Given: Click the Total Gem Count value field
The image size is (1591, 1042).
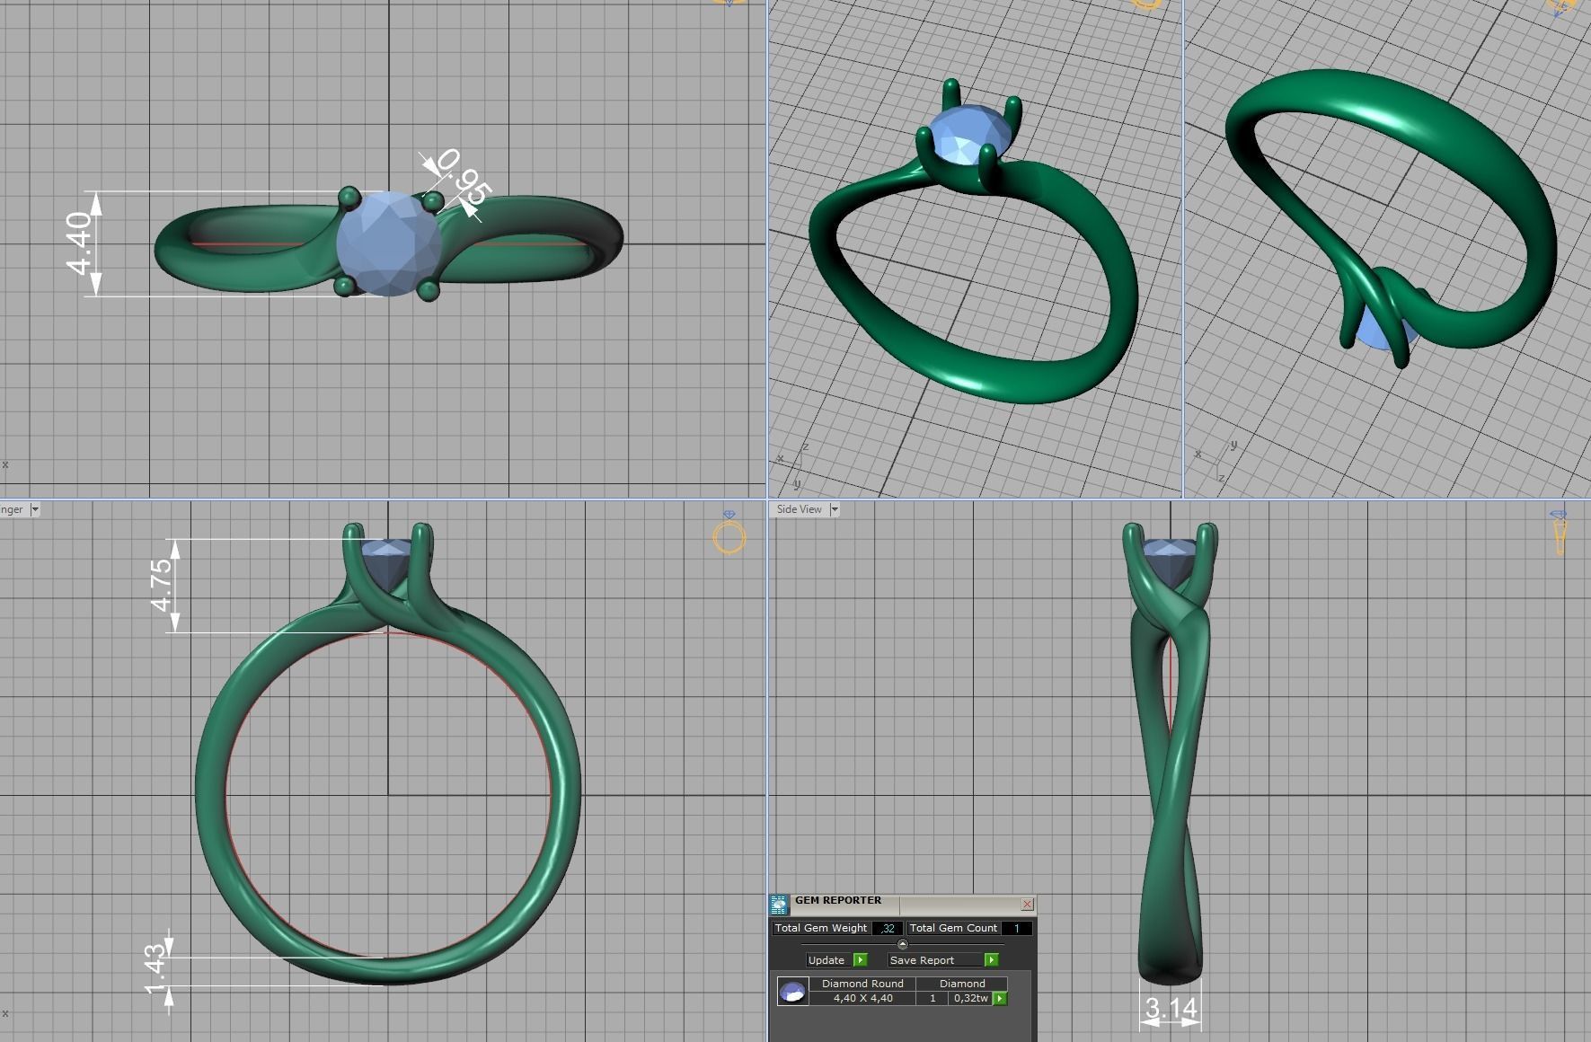Looking at the screenshot, I should coord(1016,928).
